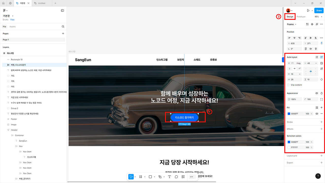Toggle Dev Mode with the code switch

[x=193, y=176]
